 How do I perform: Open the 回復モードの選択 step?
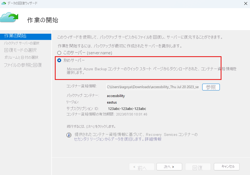[20, 50]
